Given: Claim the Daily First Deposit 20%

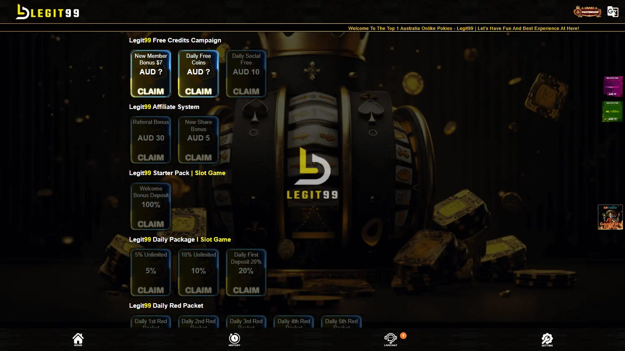Looking at the screenshot, I should (246, 272).
